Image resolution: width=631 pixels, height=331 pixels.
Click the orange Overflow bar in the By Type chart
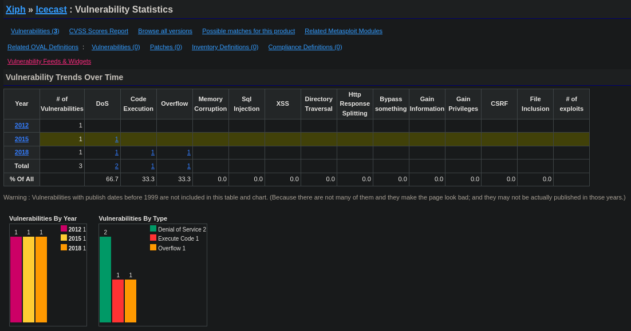(131, 301)
